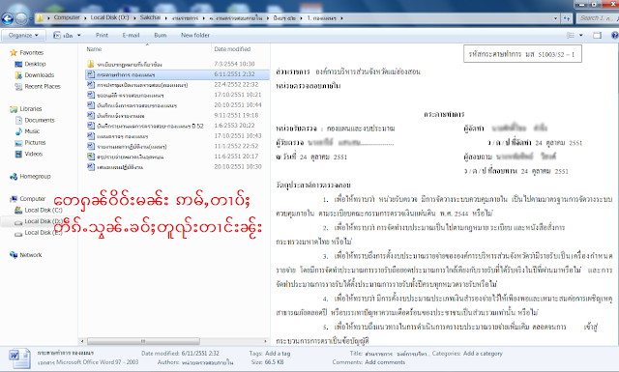Select file dated 9/11/2551 19:18
The height and width of the screenshot is (372, 619).
point(177,115)
